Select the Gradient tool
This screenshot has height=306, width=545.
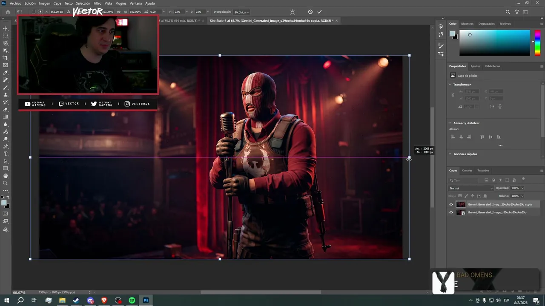pyautogui.click(x=6, y=117)
